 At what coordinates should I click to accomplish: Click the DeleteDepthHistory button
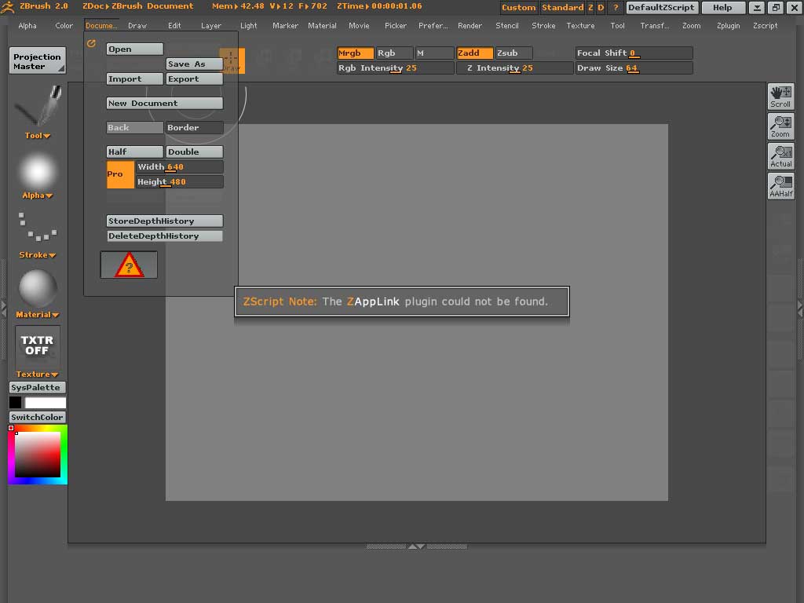coord(165,236)
